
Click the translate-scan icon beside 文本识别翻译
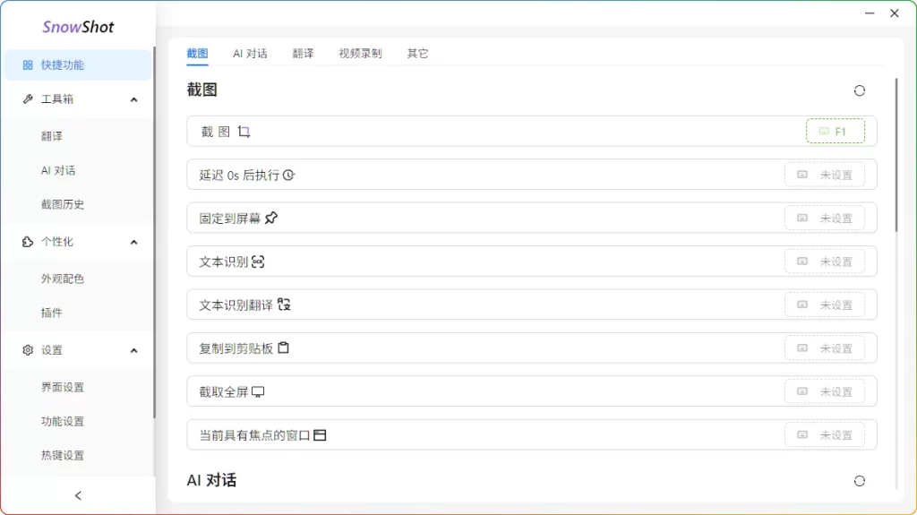(284, 305)
